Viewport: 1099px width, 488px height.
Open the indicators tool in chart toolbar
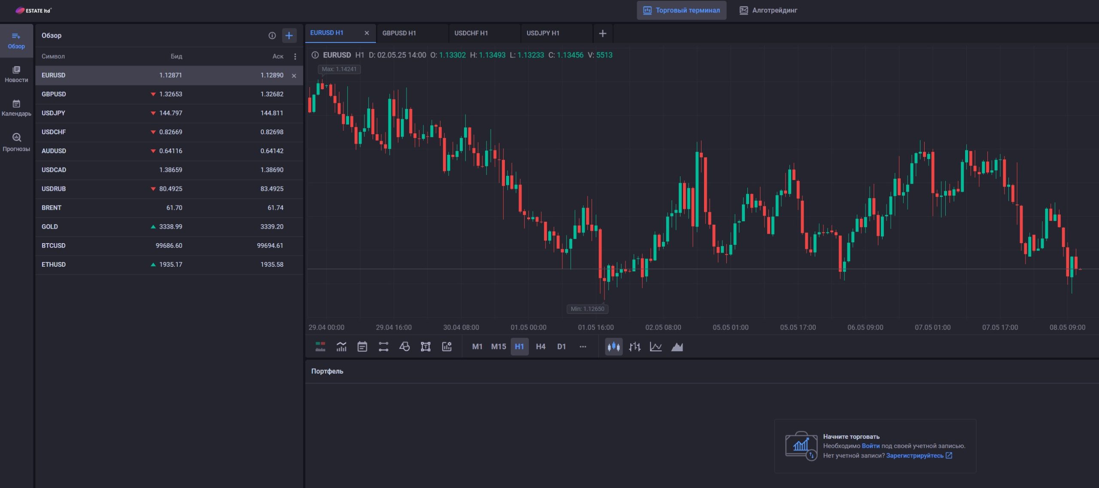click(341, 346)
